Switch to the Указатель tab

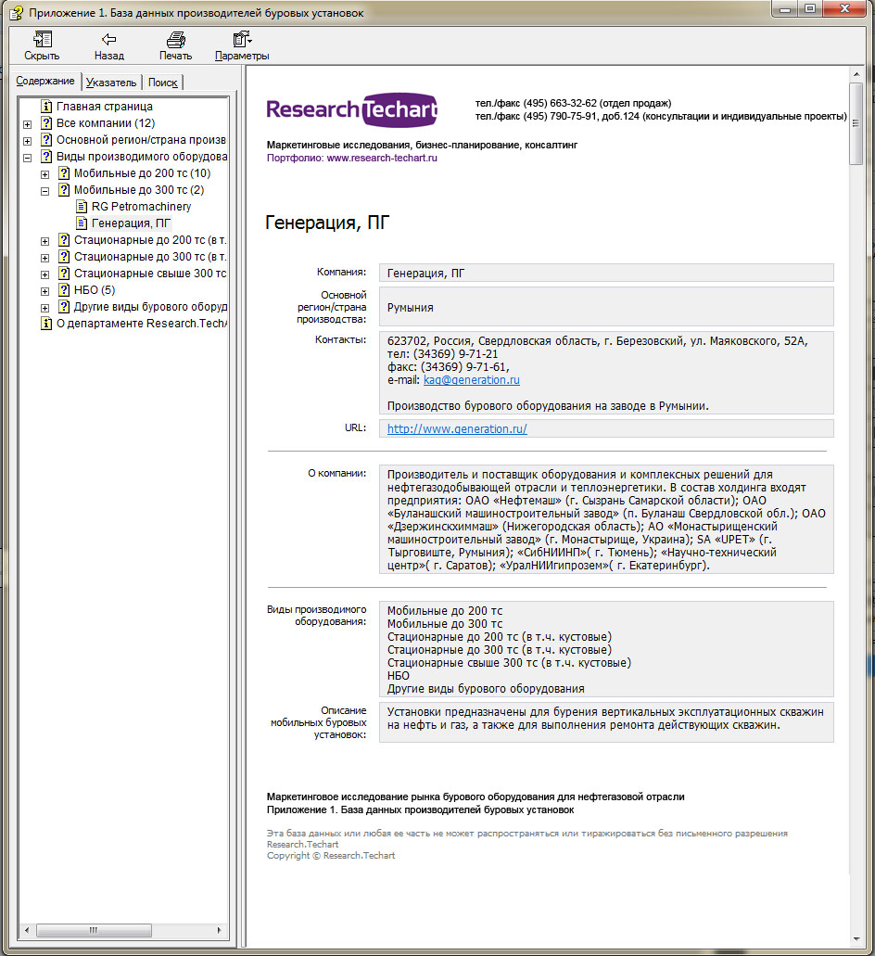pos(111,83)
